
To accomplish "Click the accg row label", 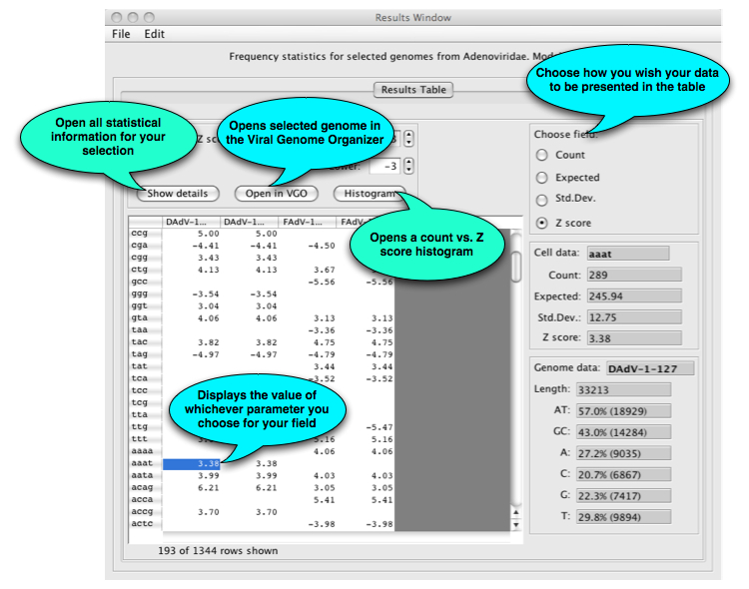I will [x=145, y=511].
